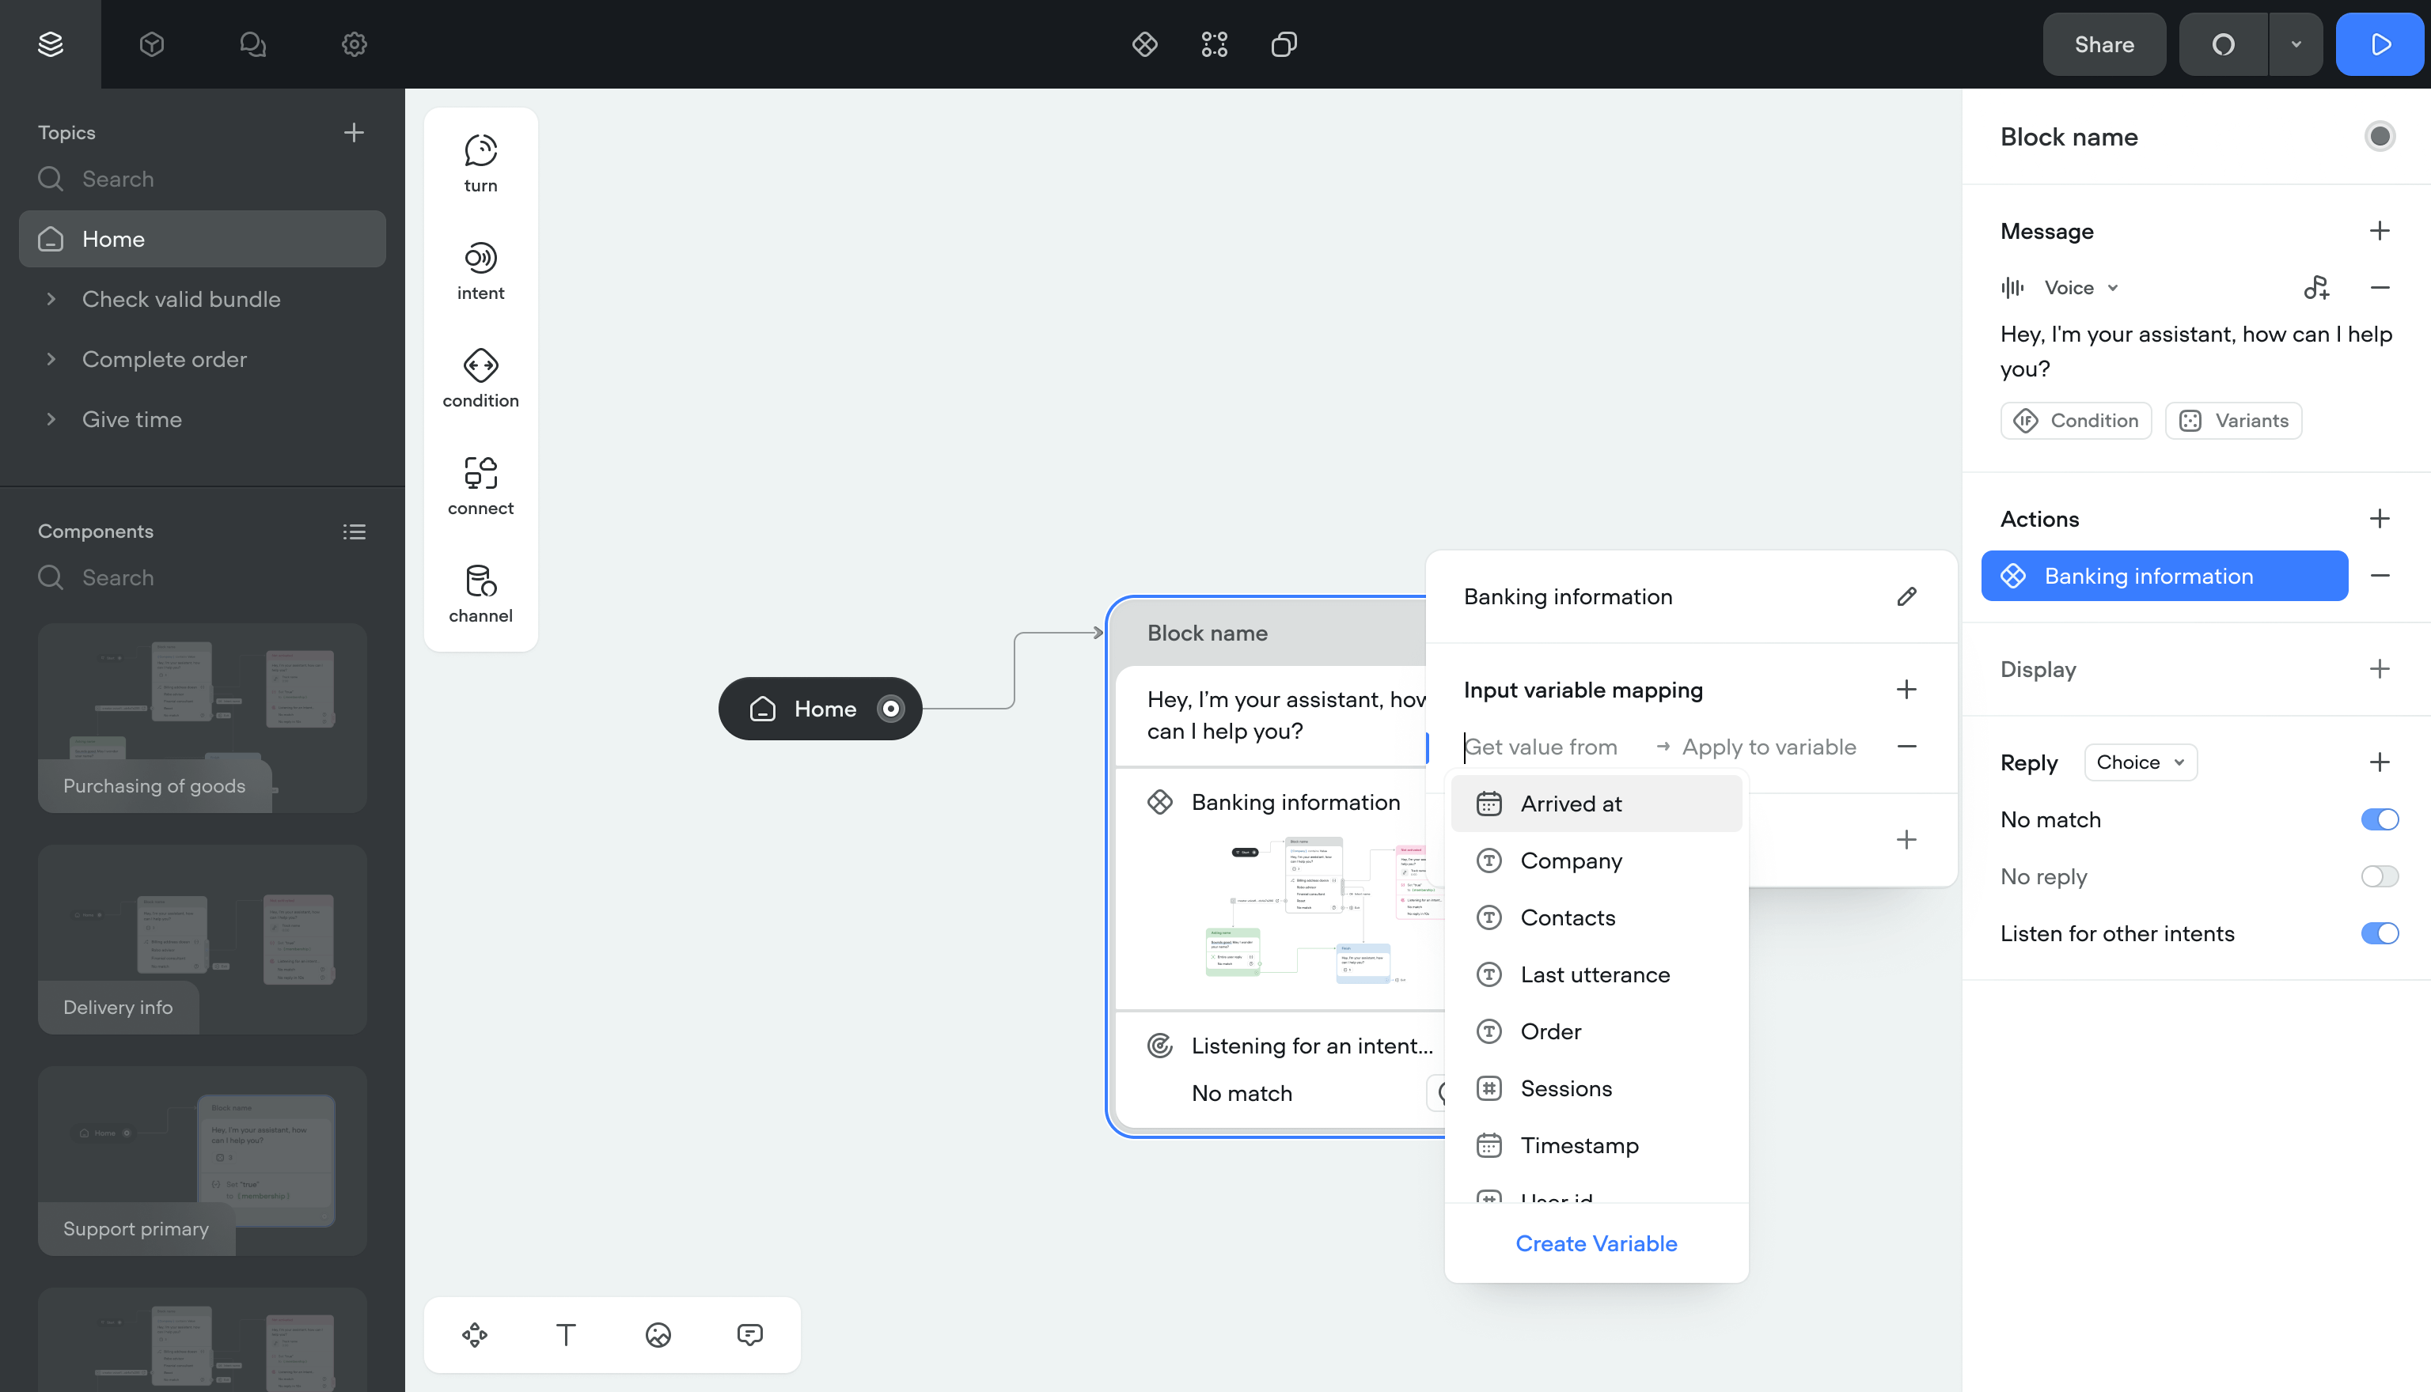The height and width of the screenshot is (1392, 2431).
Task: Click the block color swatch circle
Action: pyautogui.click(x=2379, y=137)
